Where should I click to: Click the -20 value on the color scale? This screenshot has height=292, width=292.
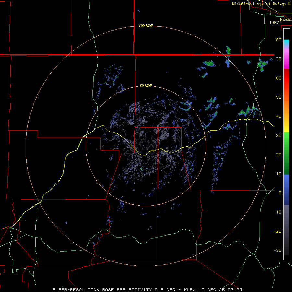(x=277, y=231)
